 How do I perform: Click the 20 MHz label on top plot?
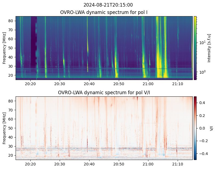[x=11, y=75]
